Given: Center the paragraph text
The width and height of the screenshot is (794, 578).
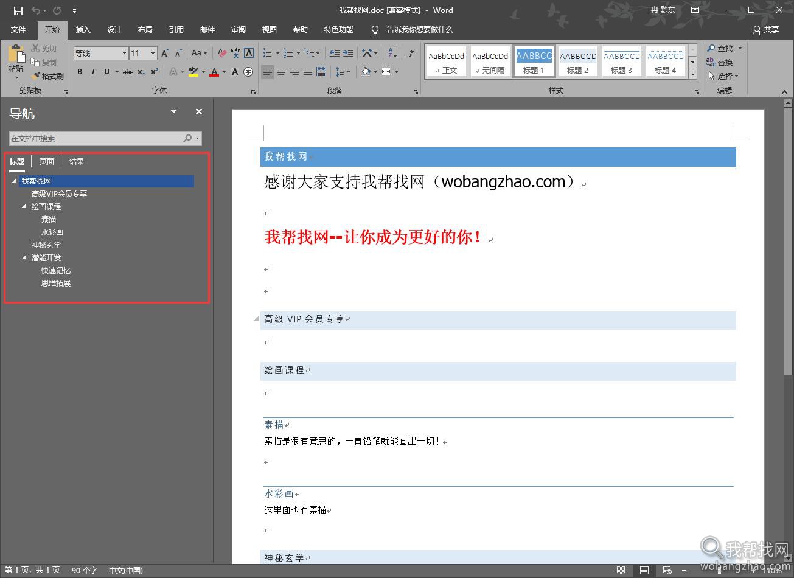Looking at the screenshot, I should pyautogui.click(x=281, y=72).
